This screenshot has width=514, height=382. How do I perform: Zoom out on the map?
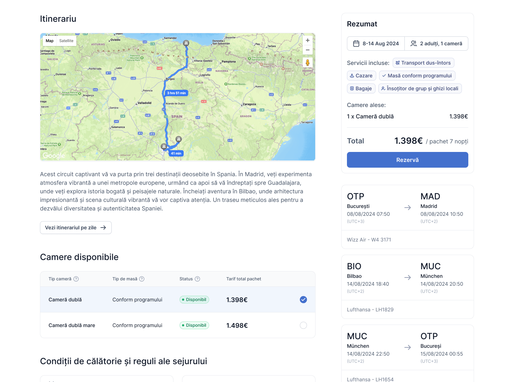pos(307,50)
